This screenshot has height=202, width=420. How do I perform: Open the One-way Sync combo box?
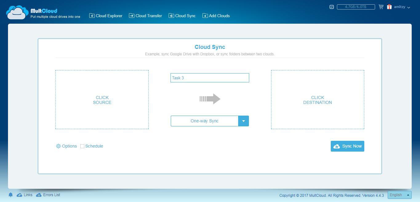(210, 121)
